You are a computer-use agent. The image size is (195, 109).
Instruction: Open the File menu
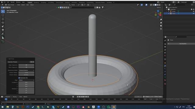tap(5, 2)
